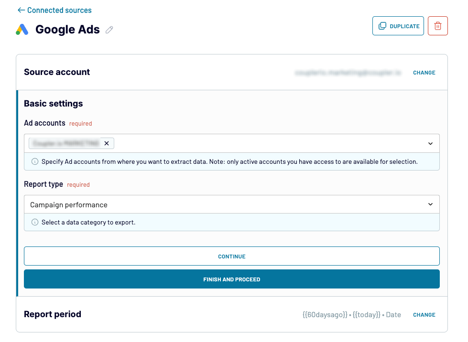Change the Report period
The width and height of the screenshot is (468, 342).
pos(424,315)
